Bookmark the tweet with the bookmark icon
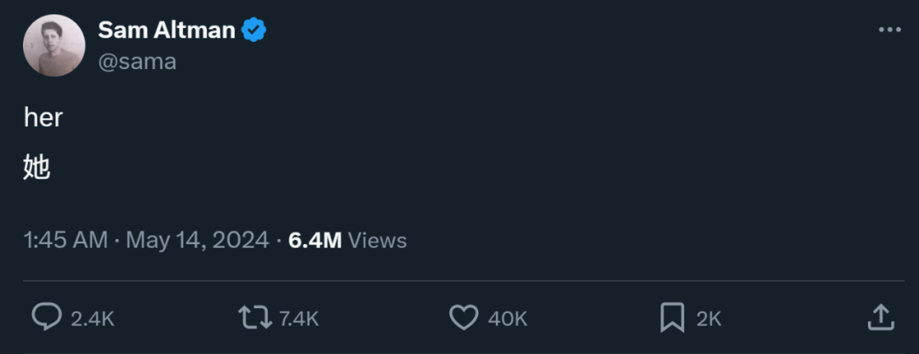The width and height of the screenshot is (919, 354). 671,317
